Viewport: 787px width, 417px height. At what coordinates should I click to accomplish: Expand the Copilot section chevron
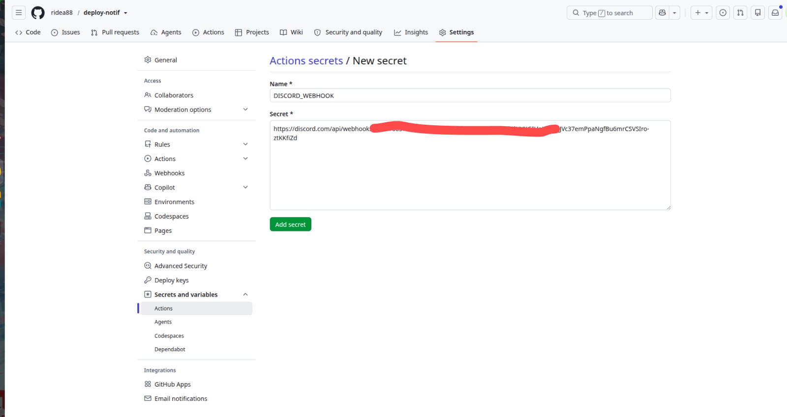245,187
